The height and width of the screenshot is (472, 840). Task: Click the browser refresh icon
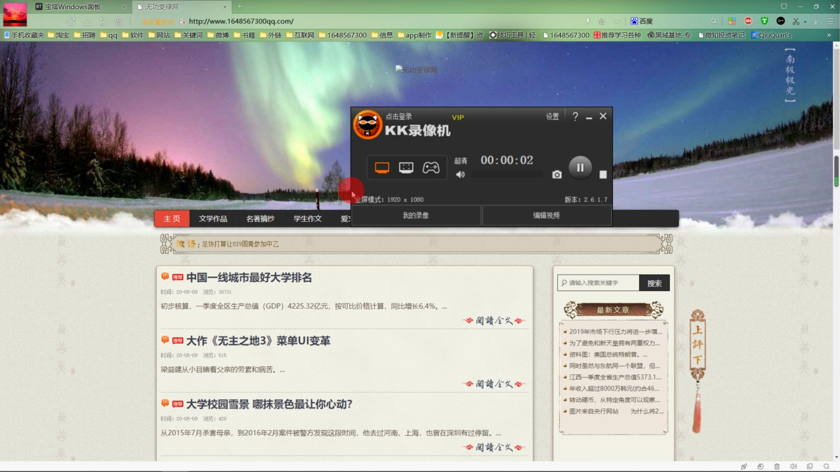(71, 21)
